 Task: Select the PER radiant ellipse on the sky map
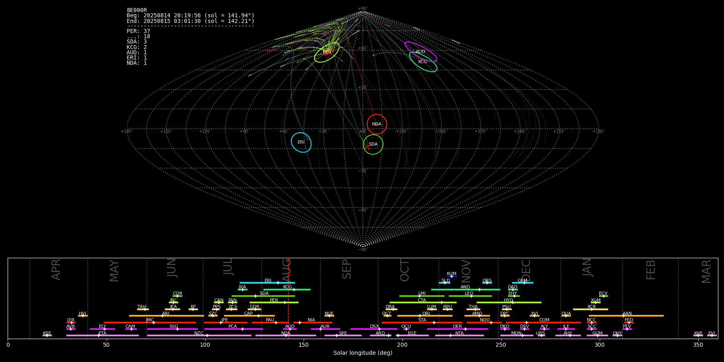click(x=327, y=52)
